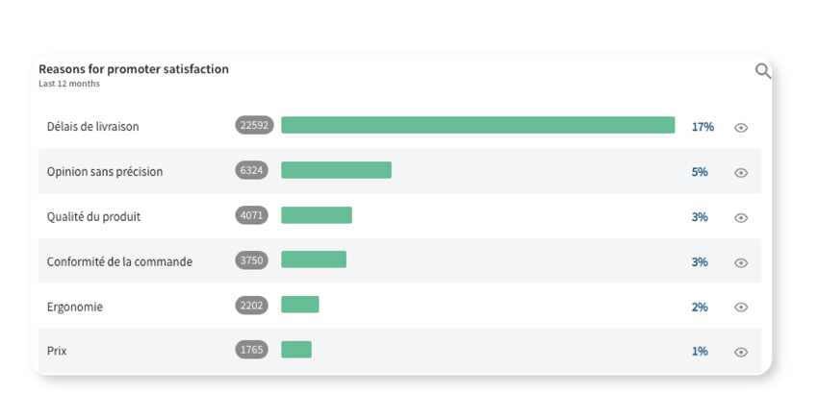Viewport: 818px width, 419px height.
Task: Select the Qualité du produit label
Action: [x=93, y=217]
